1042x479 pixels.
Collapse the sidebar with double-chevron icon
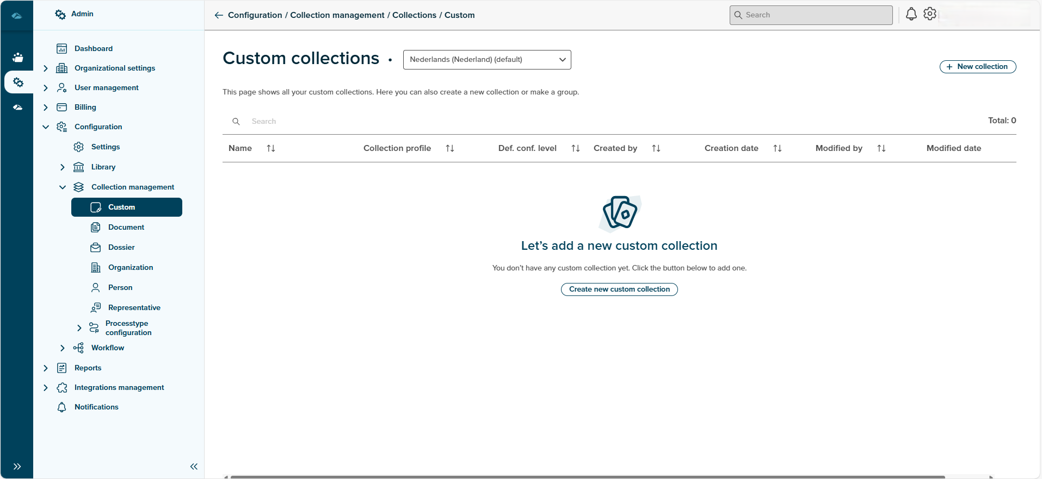point(194,467)
